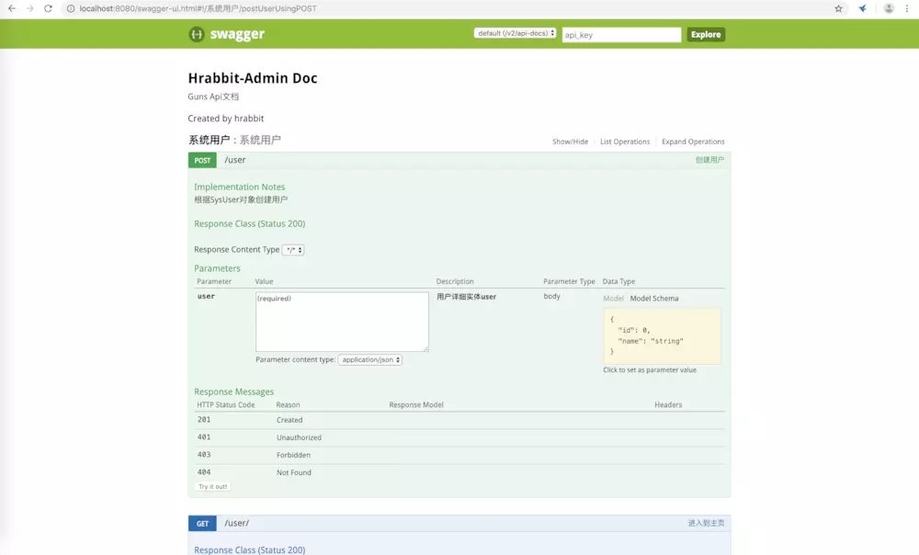Click the 'Implementation Notes' heading
Viewport: 919px width, 555px height.
(x=240, y=187)
